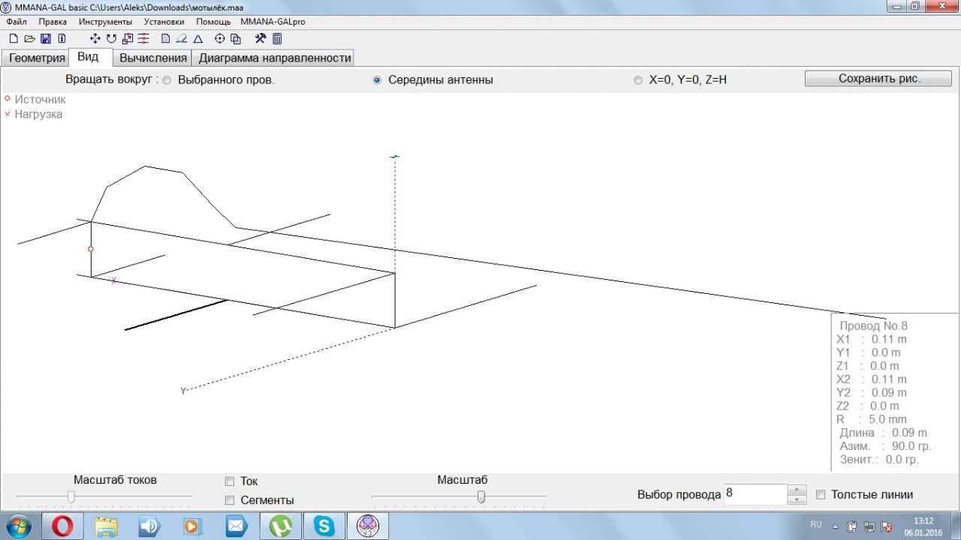The width and height of the screenshot is (961, 540).
Task: Switch to the 'Диаграмма направленности' tab
Action: pos(275,58)
